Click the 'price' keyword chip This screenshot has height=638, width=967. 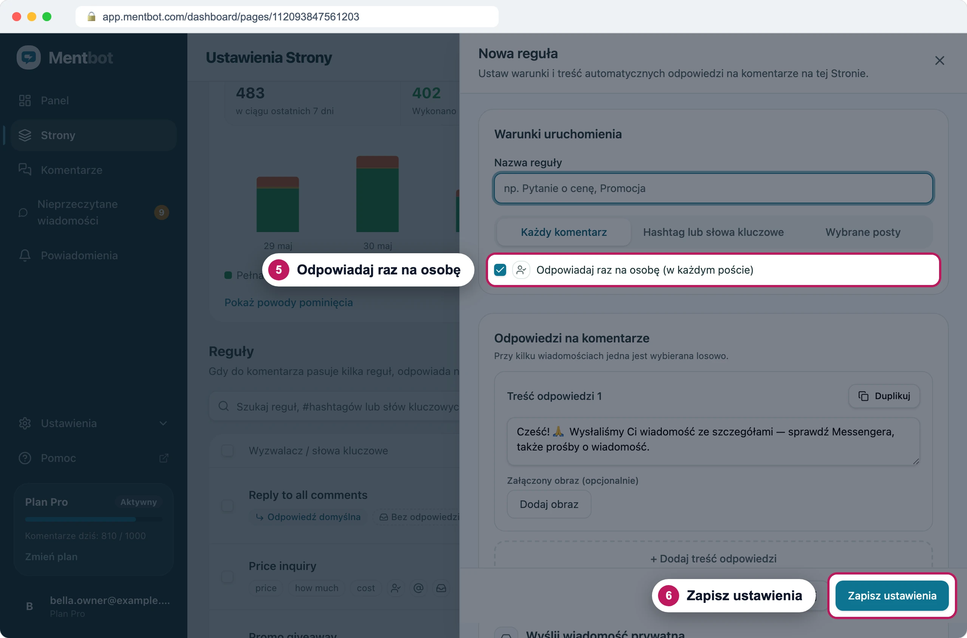point(266,588)
